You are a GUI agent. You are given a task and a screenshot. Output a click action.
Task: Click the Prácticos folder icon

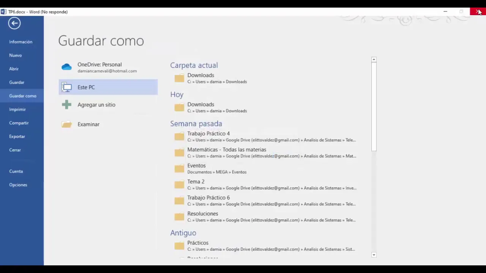[x=179, y=246]
